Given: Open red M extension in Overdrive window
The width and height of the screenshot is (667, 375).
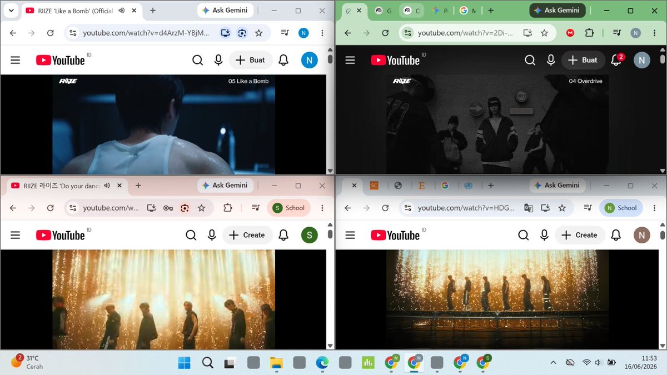Looking at the screenshot, I should [x=570, y=33].
